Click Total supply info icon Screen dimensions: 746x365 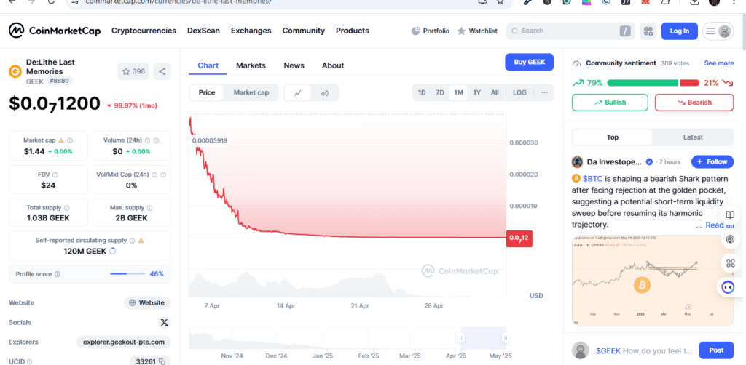click(66, 208)
